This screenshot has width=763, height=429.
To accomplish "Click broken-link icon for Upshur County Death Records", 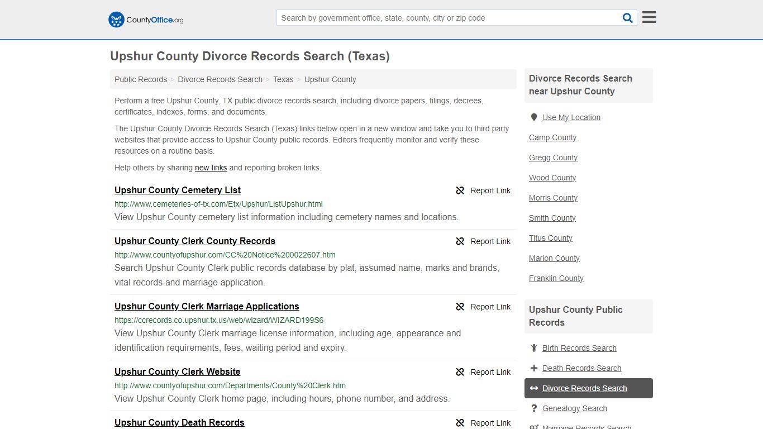I will tap(460, 423).
